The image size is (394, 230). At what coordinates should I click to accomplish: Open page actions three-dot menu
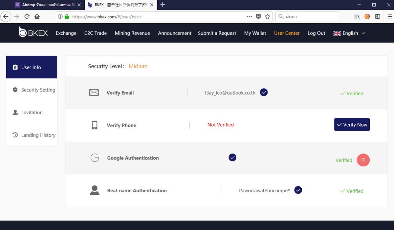click(x=249, y=16)
